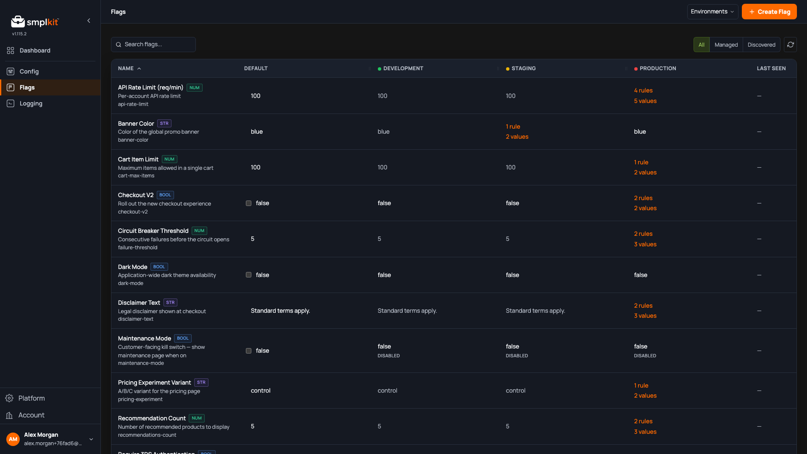Click the 'Standard terms apply.' default value
This screenshot has height=454, width=807.
tap(280, 311)
